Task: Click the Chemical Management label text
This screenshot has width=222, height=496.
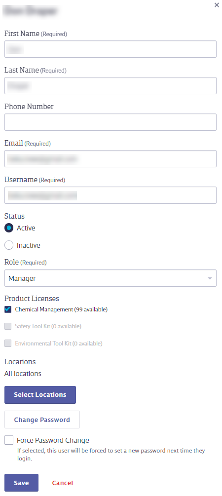Action: [x=44, y=309]
